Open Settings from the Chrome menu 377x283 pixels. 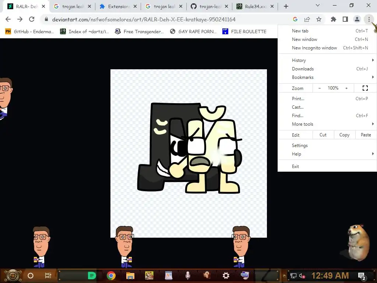(x=327, y=145)
